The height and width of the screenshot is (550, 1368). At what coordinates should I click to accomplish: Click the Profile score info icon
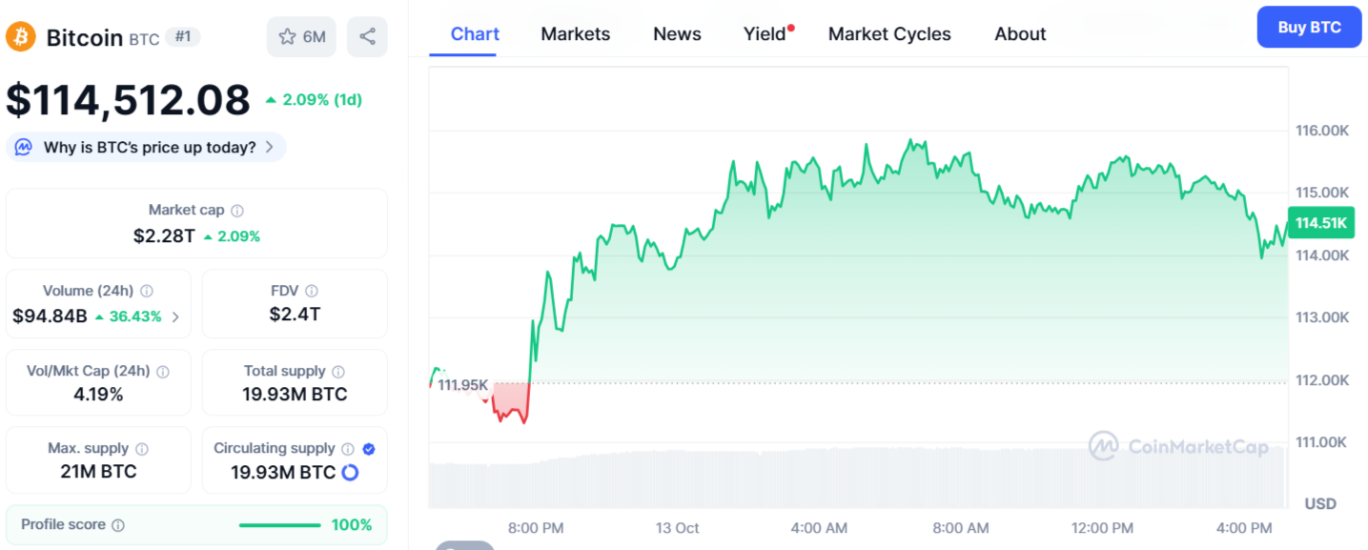pos(118,525)
